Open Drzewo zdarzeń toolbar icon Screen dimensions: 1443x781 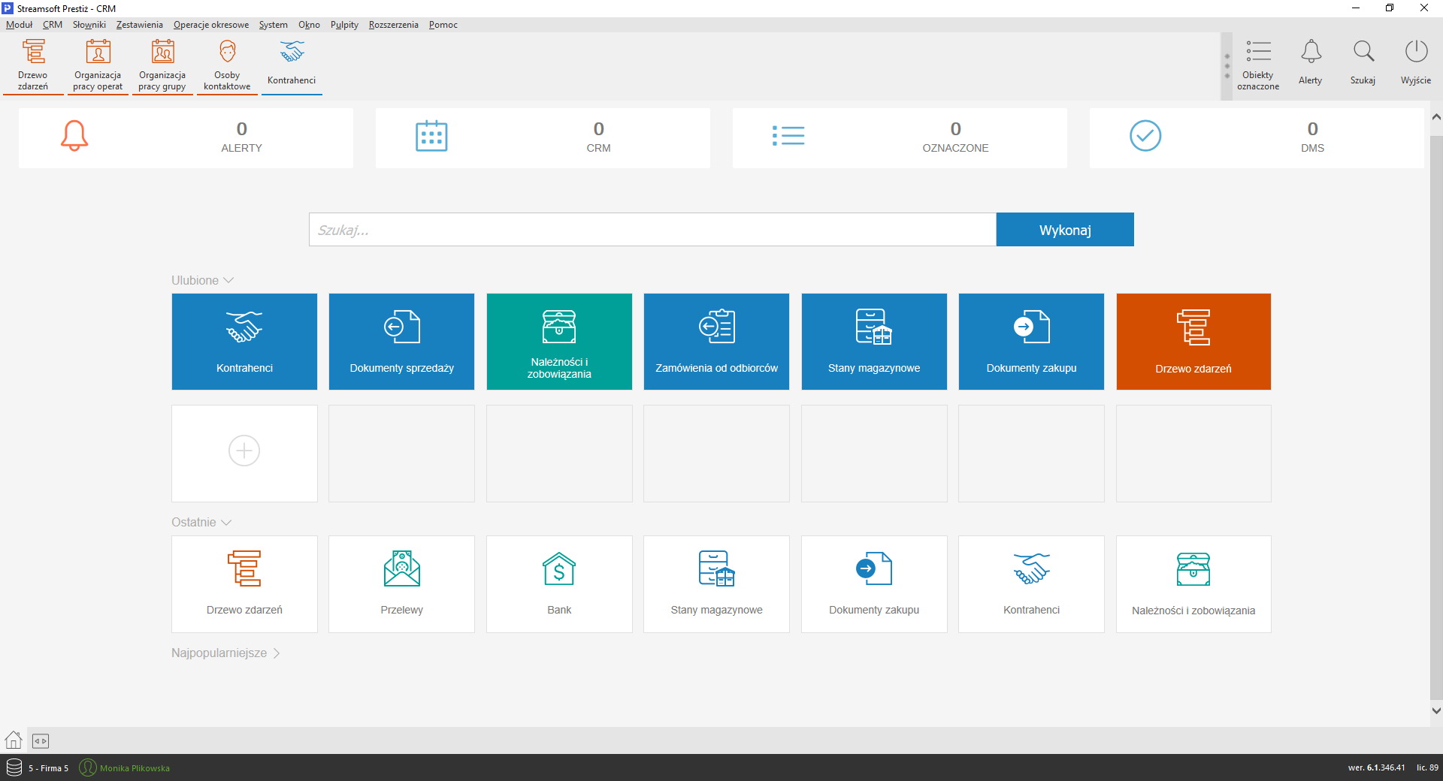click(x=33, y=65)
